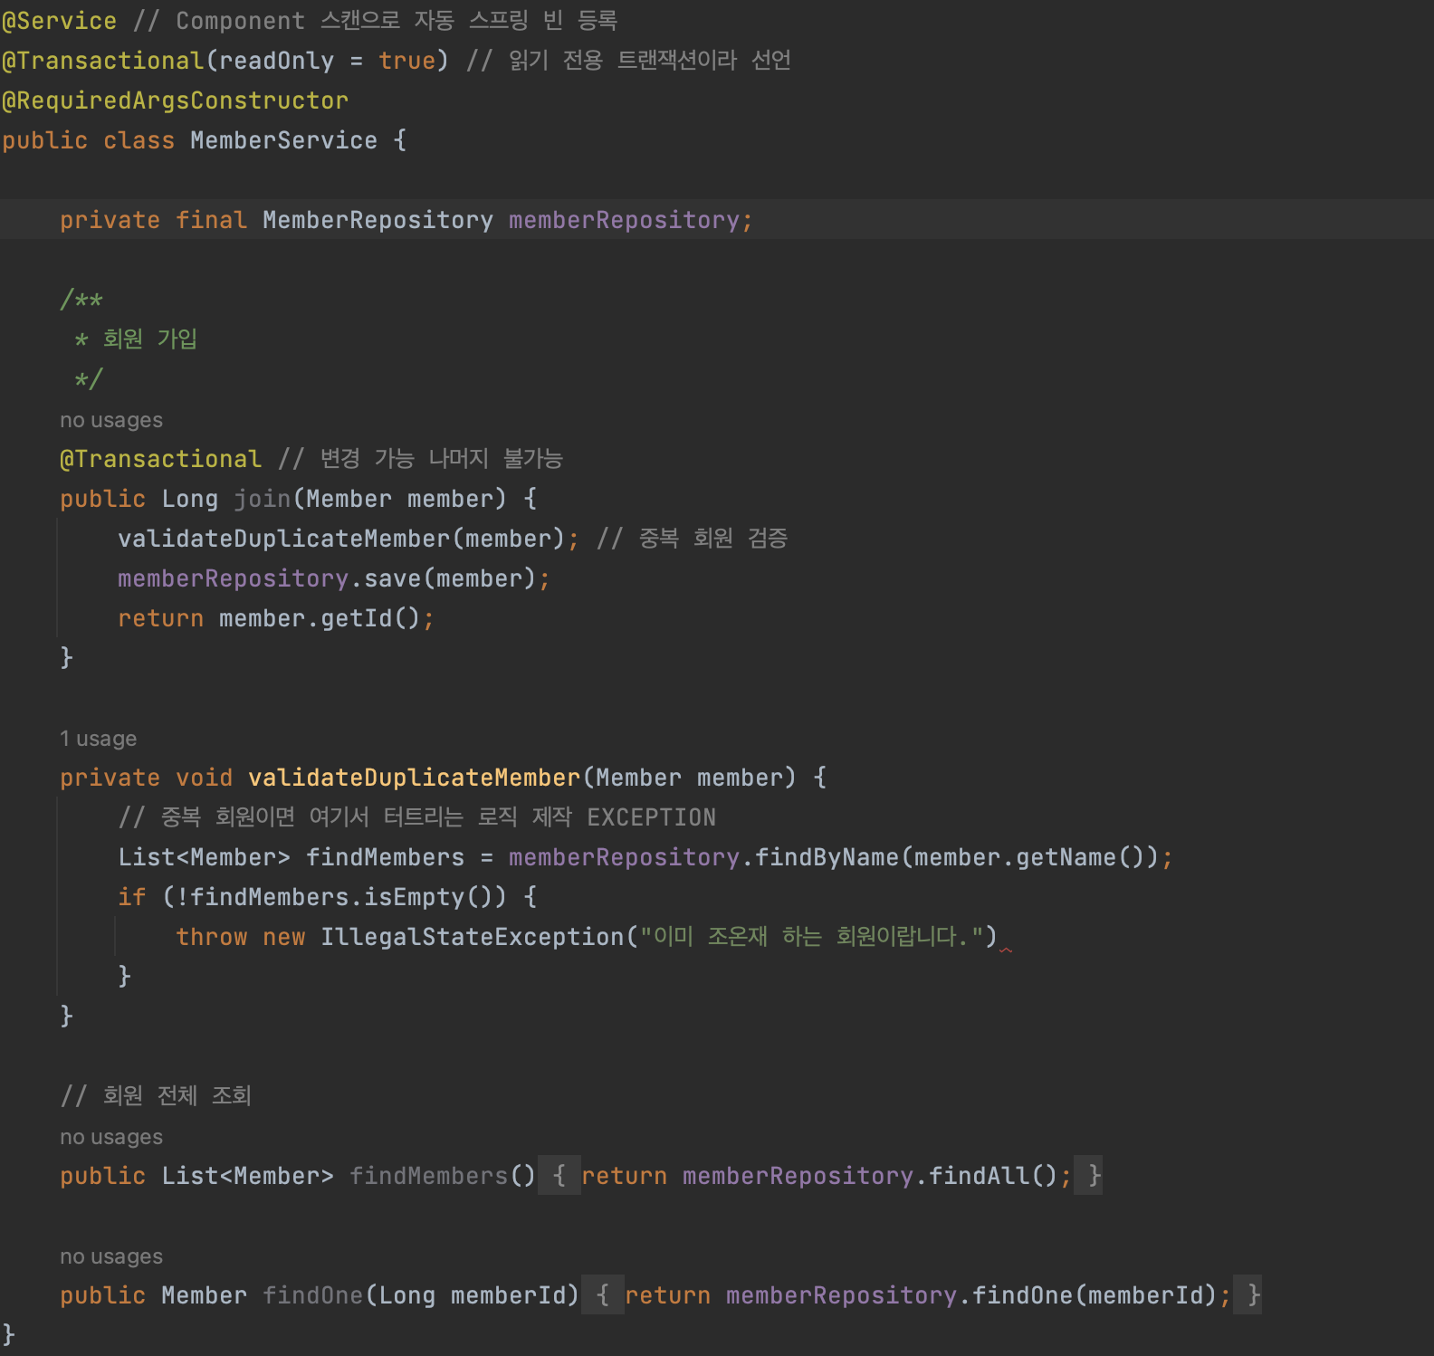
Task: Click the save call on memberRepository
Action: pyautogui.click(x=392, y=578)
